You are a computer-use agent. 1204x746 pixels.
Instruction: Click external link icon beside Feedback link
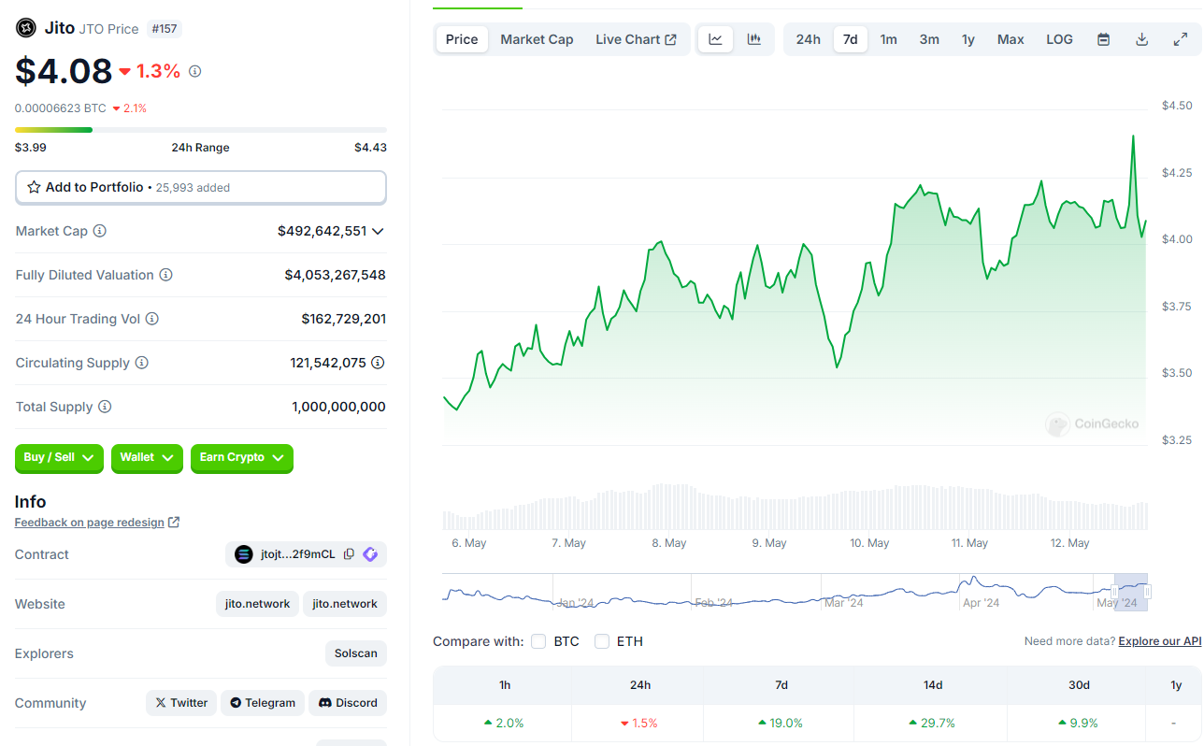click(x=174, y=523)
